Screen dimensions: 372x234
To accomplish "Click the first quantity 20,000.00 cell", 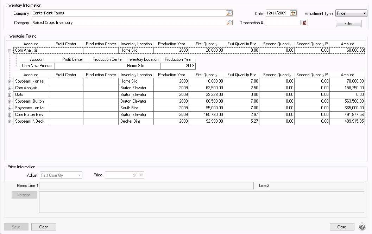I will click(x=206, y=50).
